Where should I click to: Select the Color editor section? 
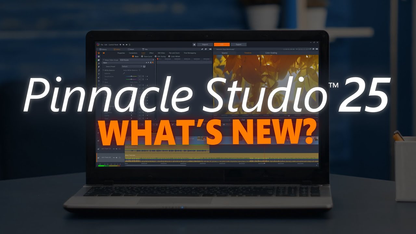point(143,53)
